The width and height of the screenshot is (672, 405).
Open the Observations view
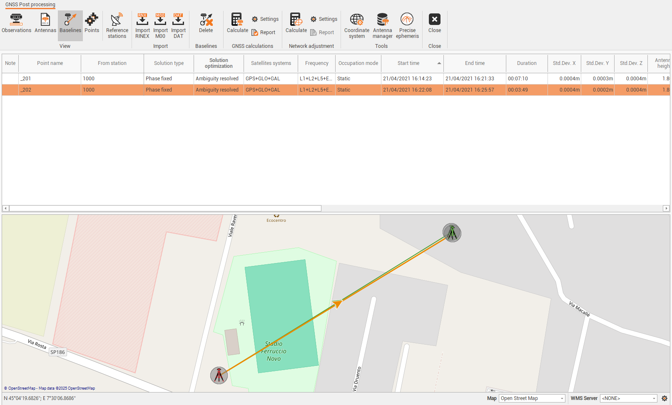(16, 23)
